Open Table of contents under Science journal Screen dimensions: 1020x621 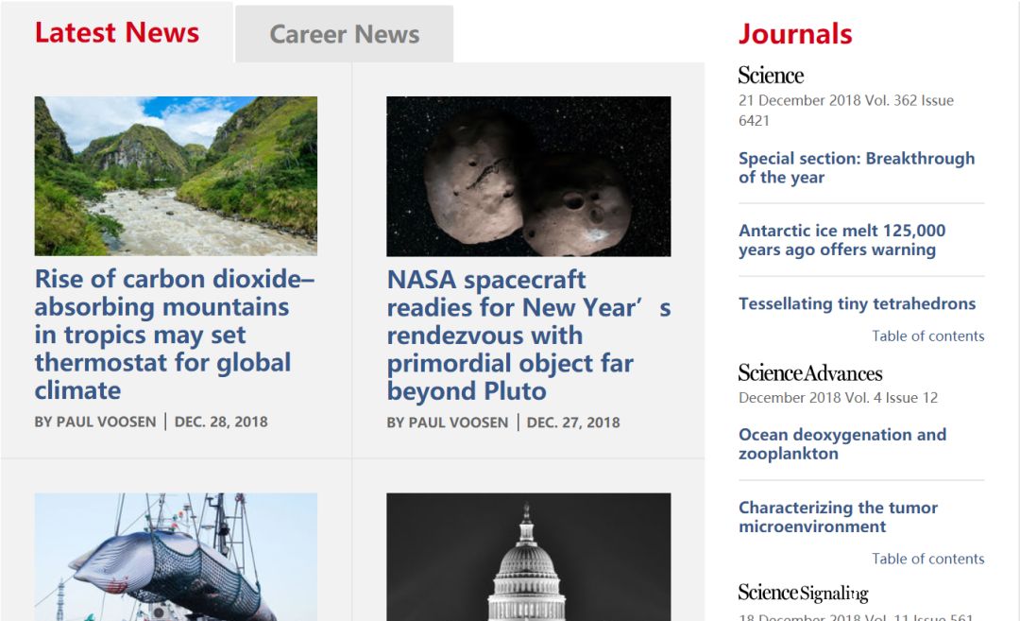pos(927,336)
